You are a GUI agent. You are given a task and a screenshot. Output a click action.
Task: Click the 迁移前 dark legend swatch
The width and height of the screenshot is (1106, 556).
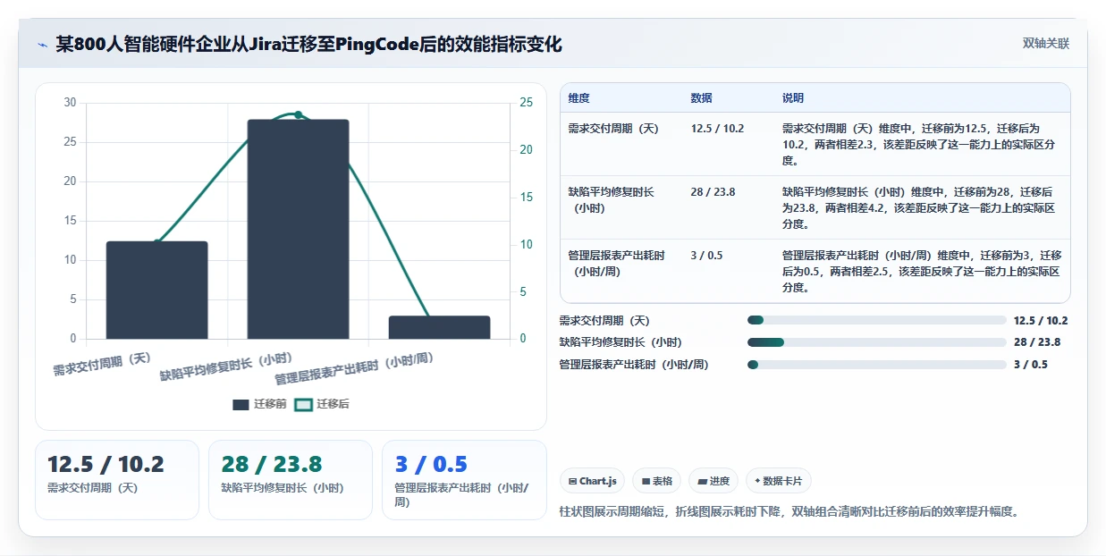click(x=241, y=405)
